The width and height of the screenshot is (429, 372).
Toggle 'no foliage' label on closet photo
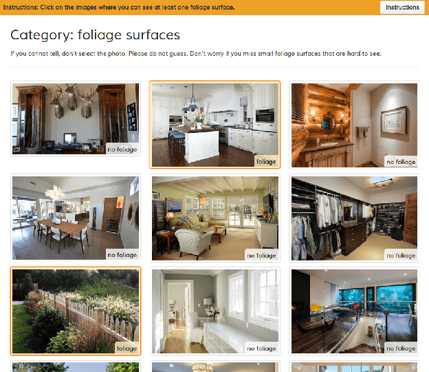(x=401, y=255)
